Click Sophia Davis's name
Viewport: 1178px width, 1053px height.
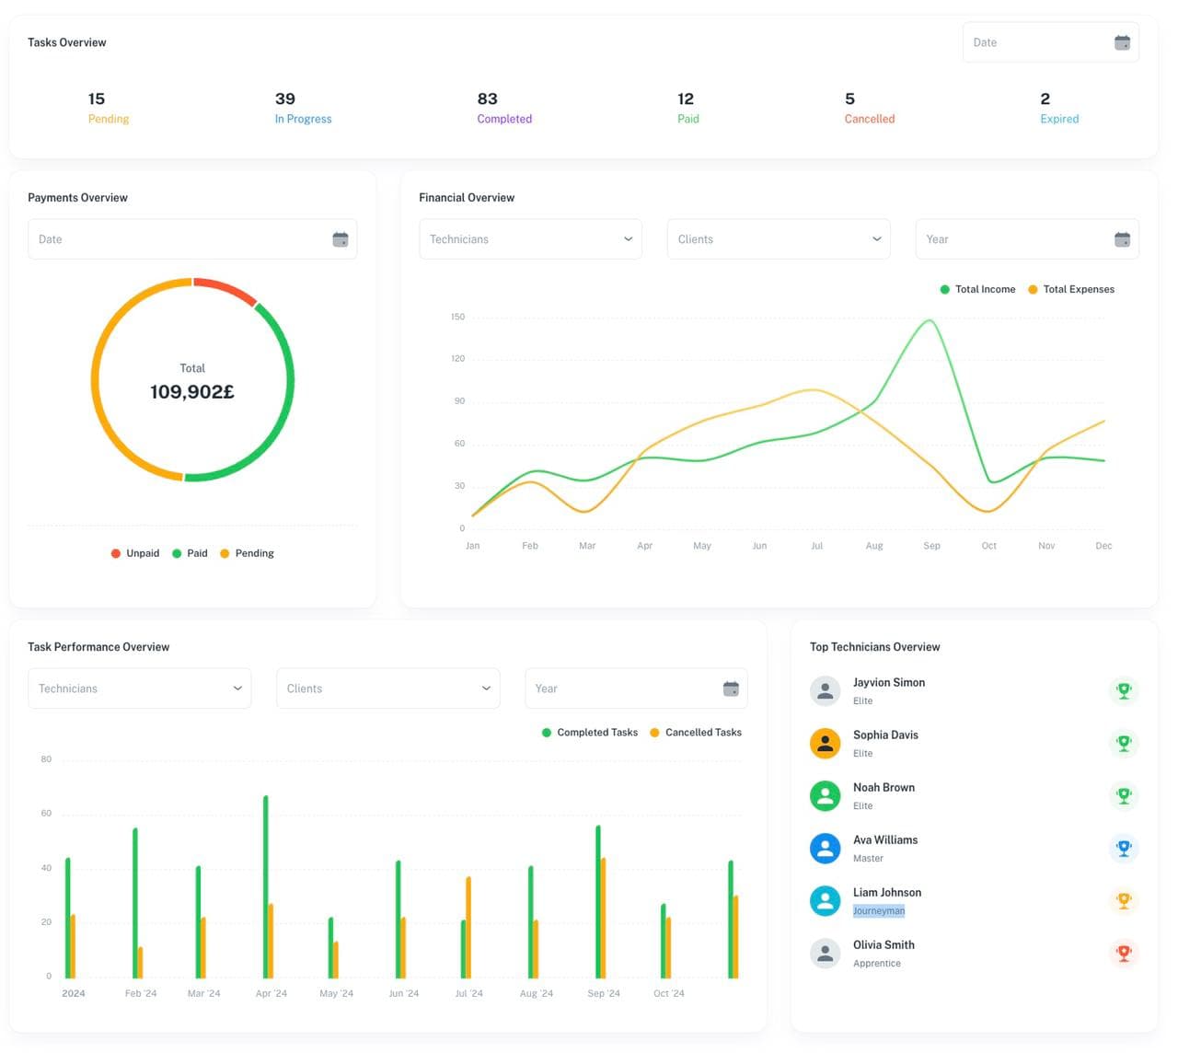pos(885,735)
